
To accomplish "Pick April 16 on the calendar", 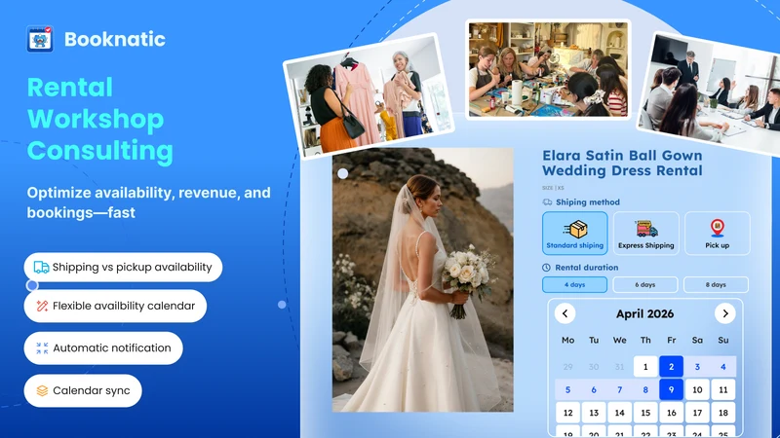I will [672, 413].
